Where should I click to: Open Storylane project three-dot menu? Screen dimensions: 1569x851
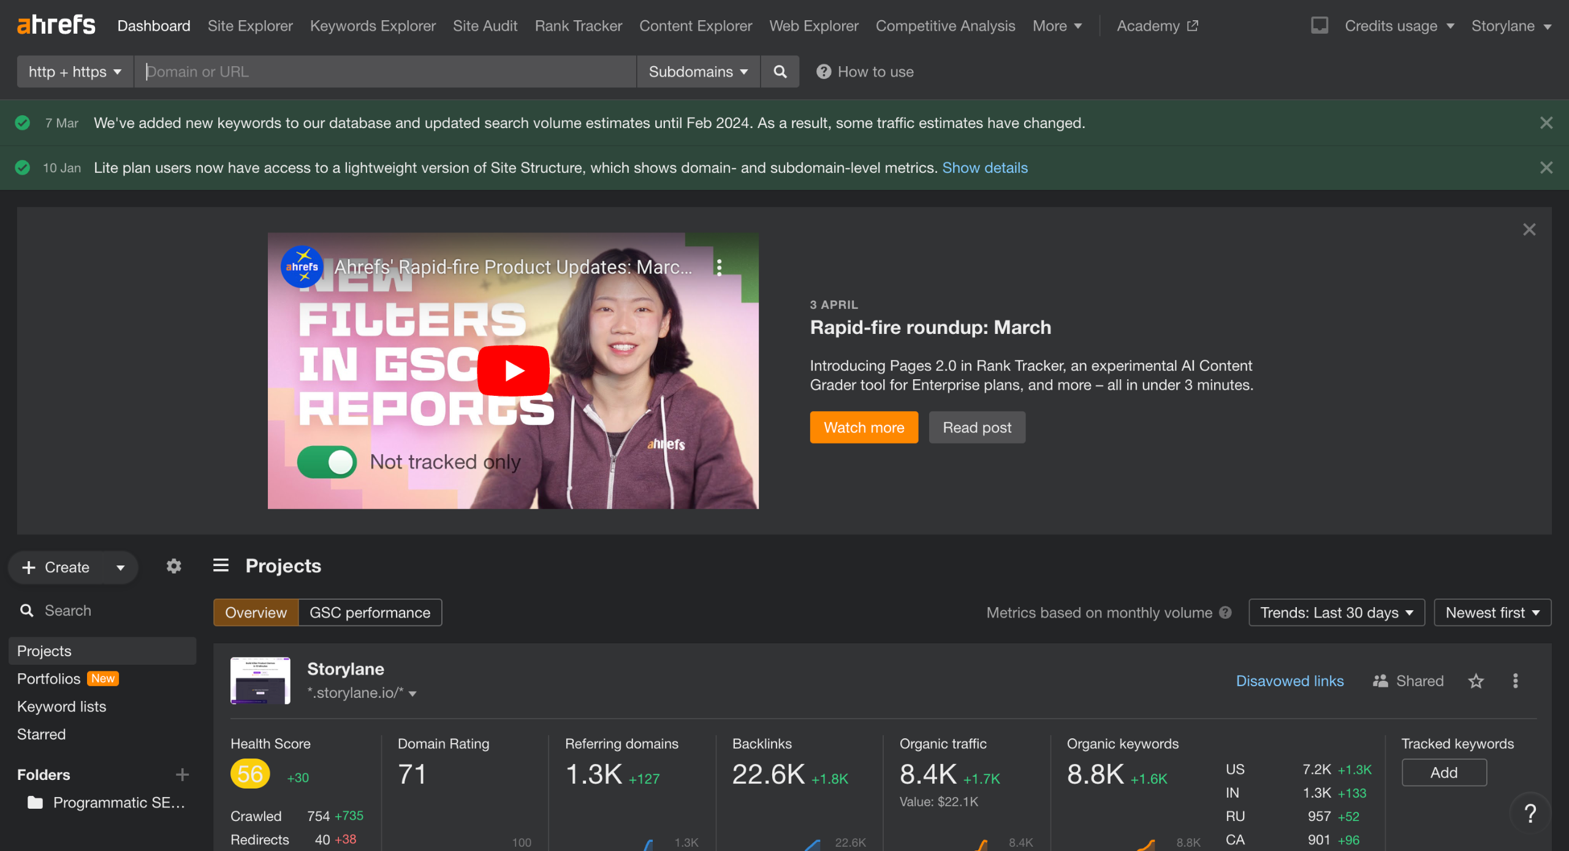point(1515,681)
